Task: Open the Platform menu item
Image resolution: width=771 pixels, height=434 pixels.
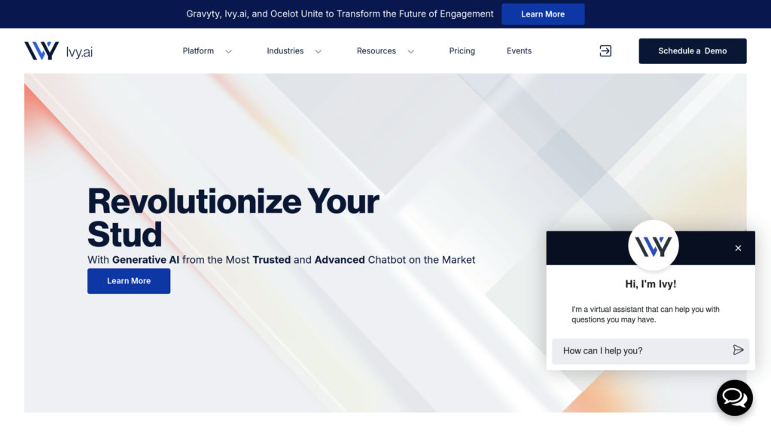Action: coord(198,51)
